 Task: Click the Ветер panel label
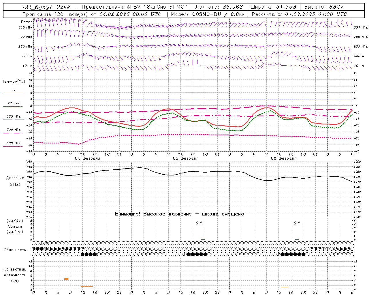point(27,22)
